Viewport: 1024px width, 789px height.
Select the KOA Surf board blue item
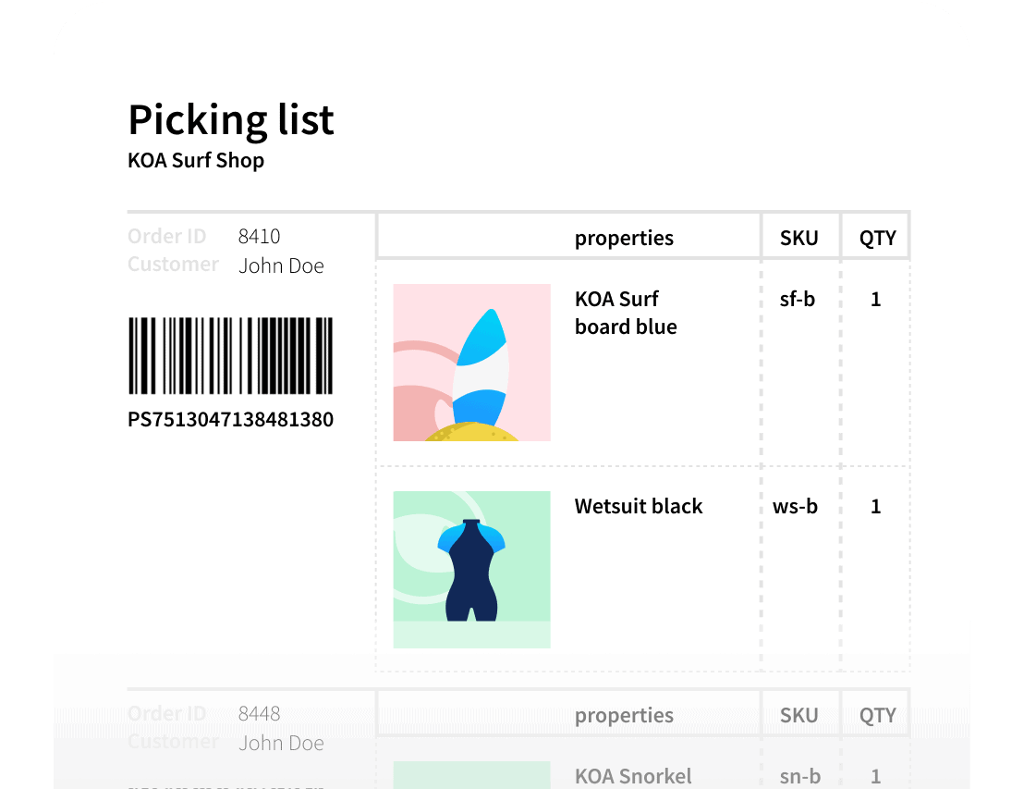(626, 313)
